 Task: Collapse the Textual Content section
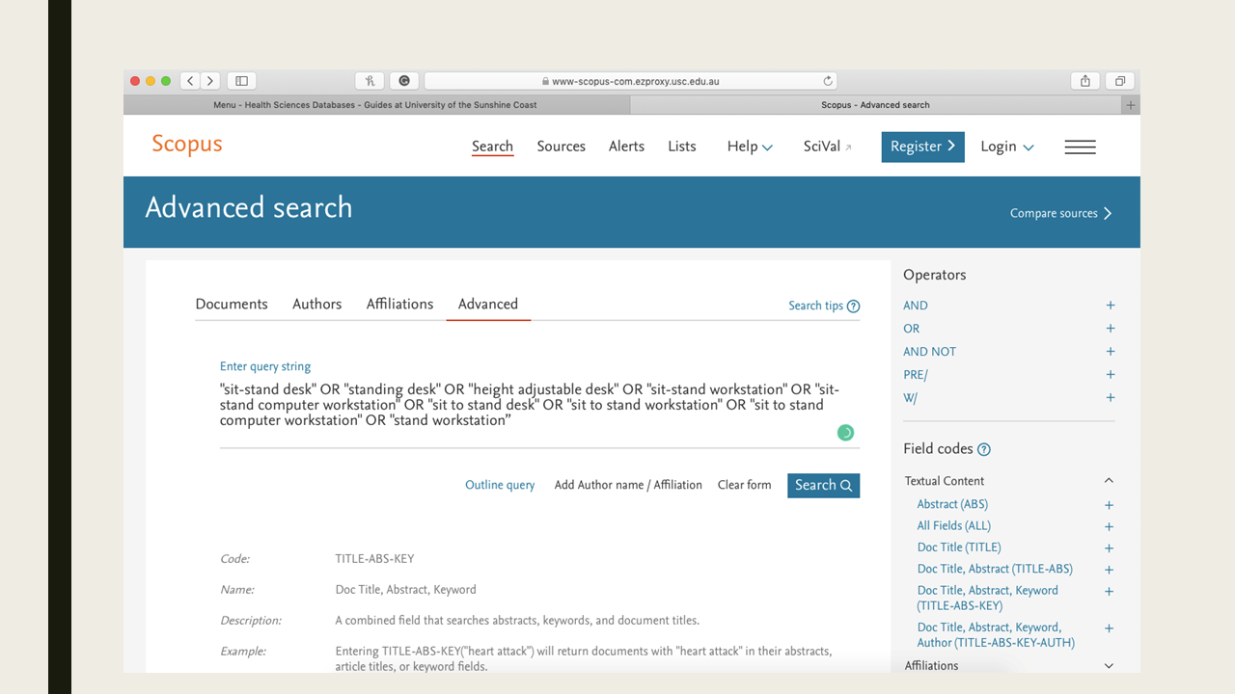click(1109, 481)
